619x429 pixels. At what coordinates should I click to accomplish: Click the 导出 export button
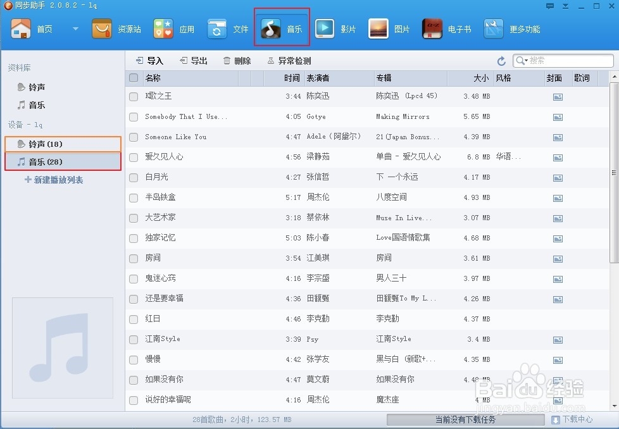click(194, 61)
